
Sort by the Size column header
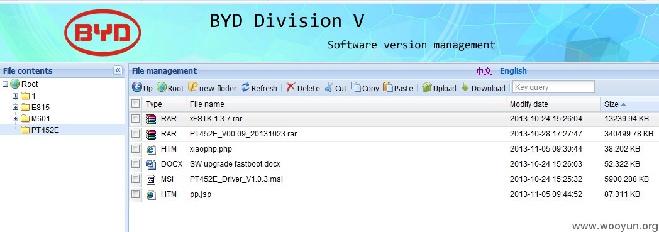coord(629,104)
